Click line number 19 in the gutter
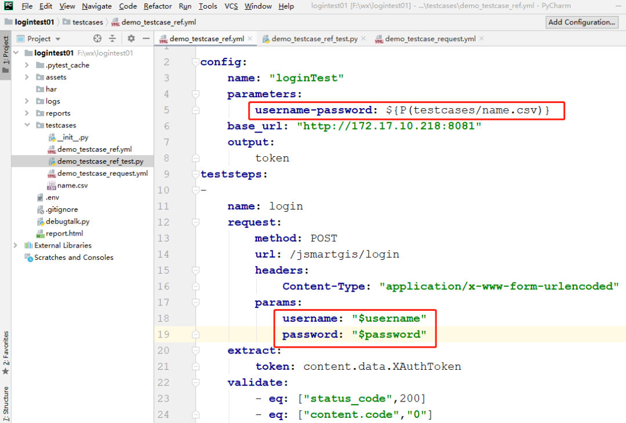 tap(163, 334)
